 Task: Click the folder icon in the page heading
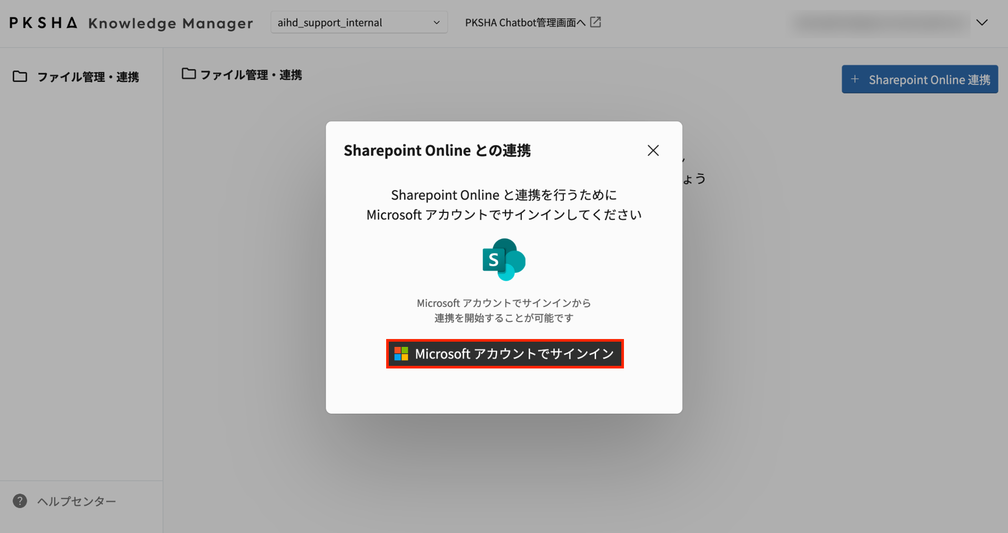click(x=188, y=74)
